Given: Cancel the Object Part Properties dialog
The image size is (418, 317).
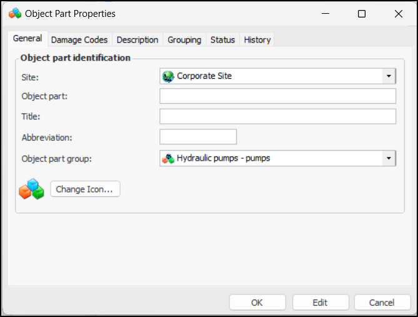Looking at the screenshot, I should [382, 303].
